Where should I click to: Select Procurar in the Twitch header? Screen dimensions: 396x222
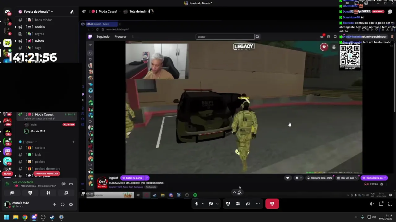point(120,37)
